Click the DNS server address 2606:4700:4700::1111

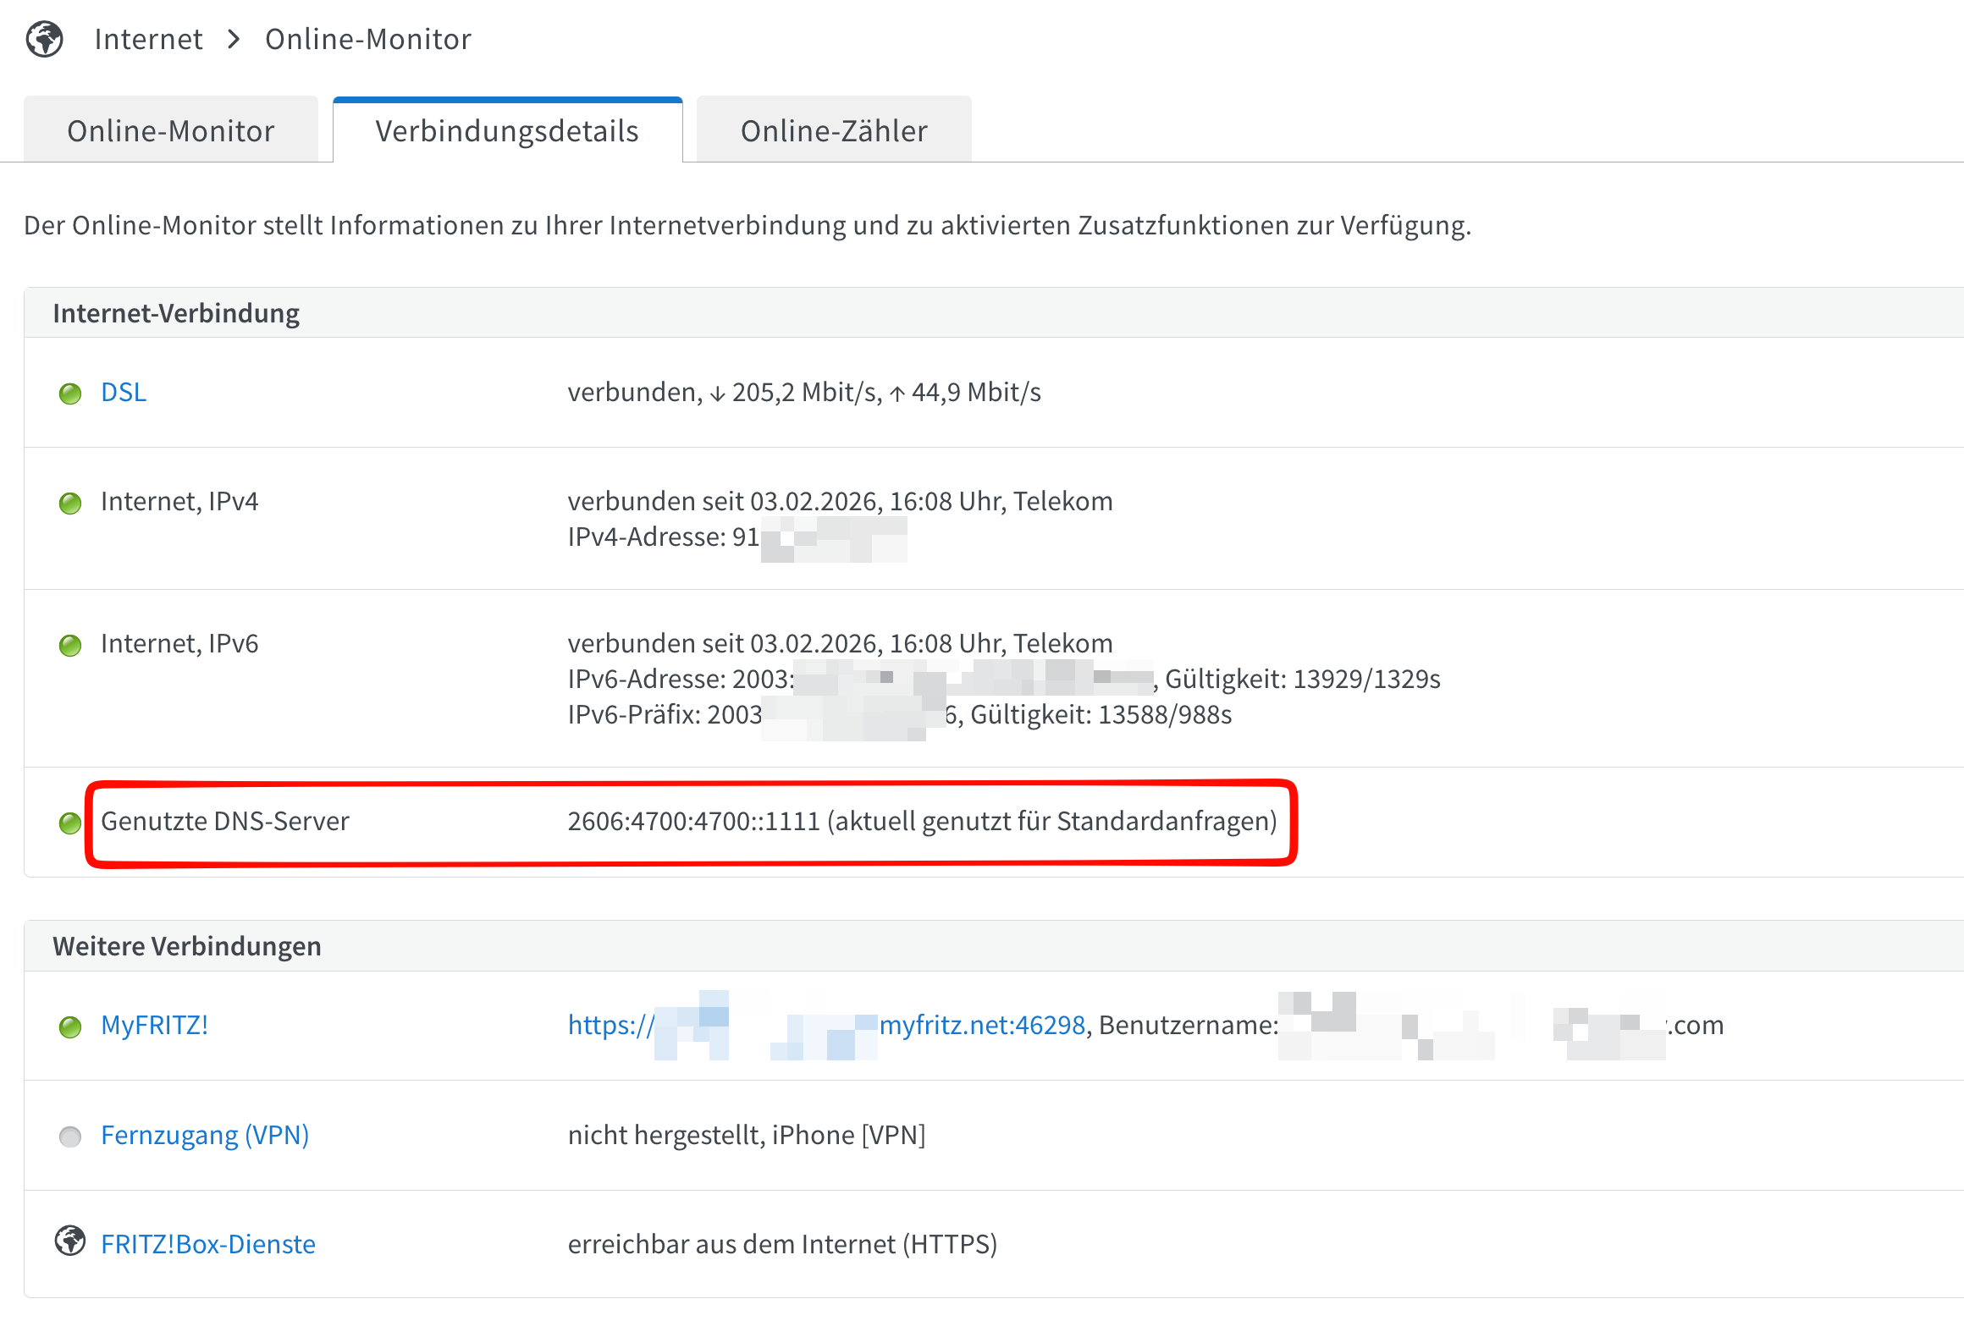(693, 821)
